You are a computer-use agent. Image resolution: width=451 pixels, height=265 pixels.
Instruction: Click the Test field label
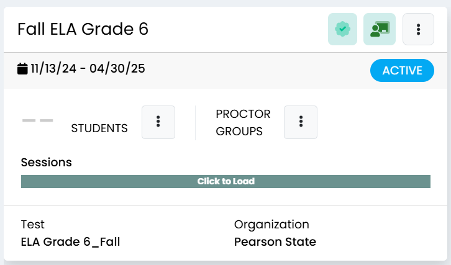[33, 225]
